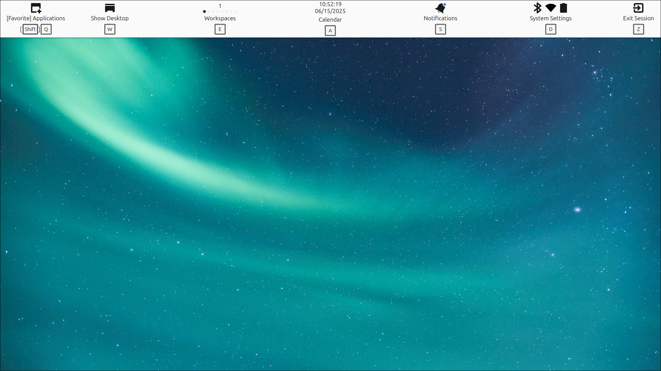Image resolution: width=661 pixels, height=371 pixels.
Task: Click the E shortcut key hint
Action: tap(220, 29)
